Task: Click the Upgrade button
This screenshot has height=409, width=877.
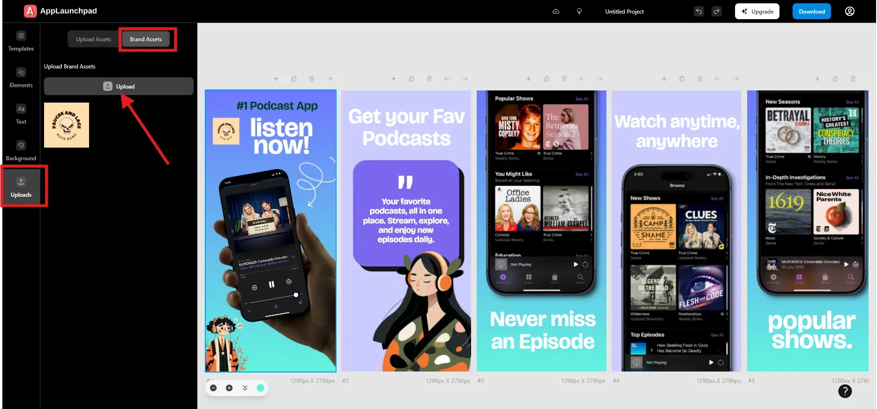Action: coord(757,11)
